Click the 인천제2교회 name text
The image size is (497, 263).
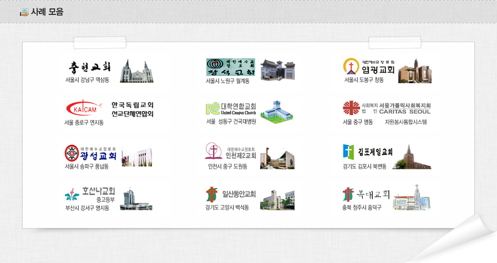[x=241, y=155]
